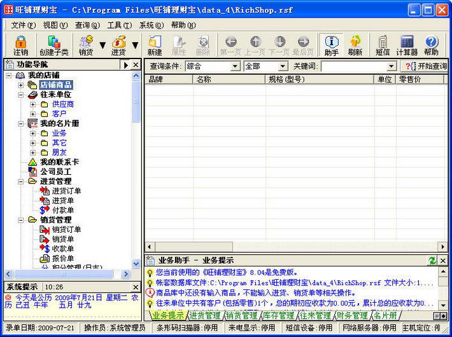Click the 创建子类 create subcategory icon
The height and width of the screenshot is (337, 452).
point(54,45)
